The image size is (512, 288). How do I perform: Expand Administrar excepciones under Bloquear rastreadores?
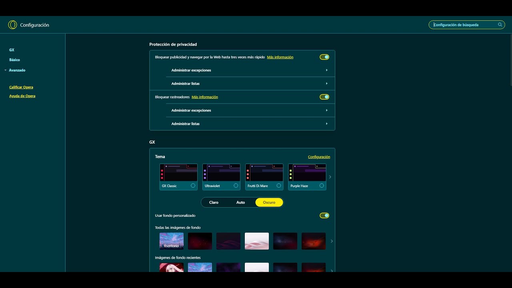click(250, 110)
